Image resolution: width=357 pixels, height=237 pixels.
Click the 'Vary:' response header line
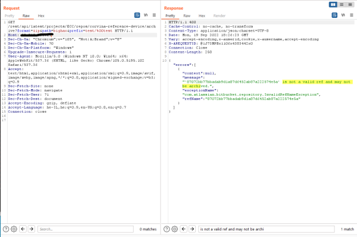click(x=243, y=39)
